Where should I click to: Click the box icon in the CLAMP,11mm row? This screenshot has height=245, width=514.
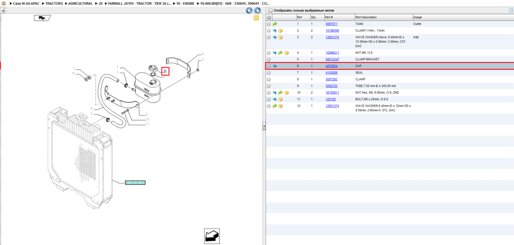click(x=281, y=31)
